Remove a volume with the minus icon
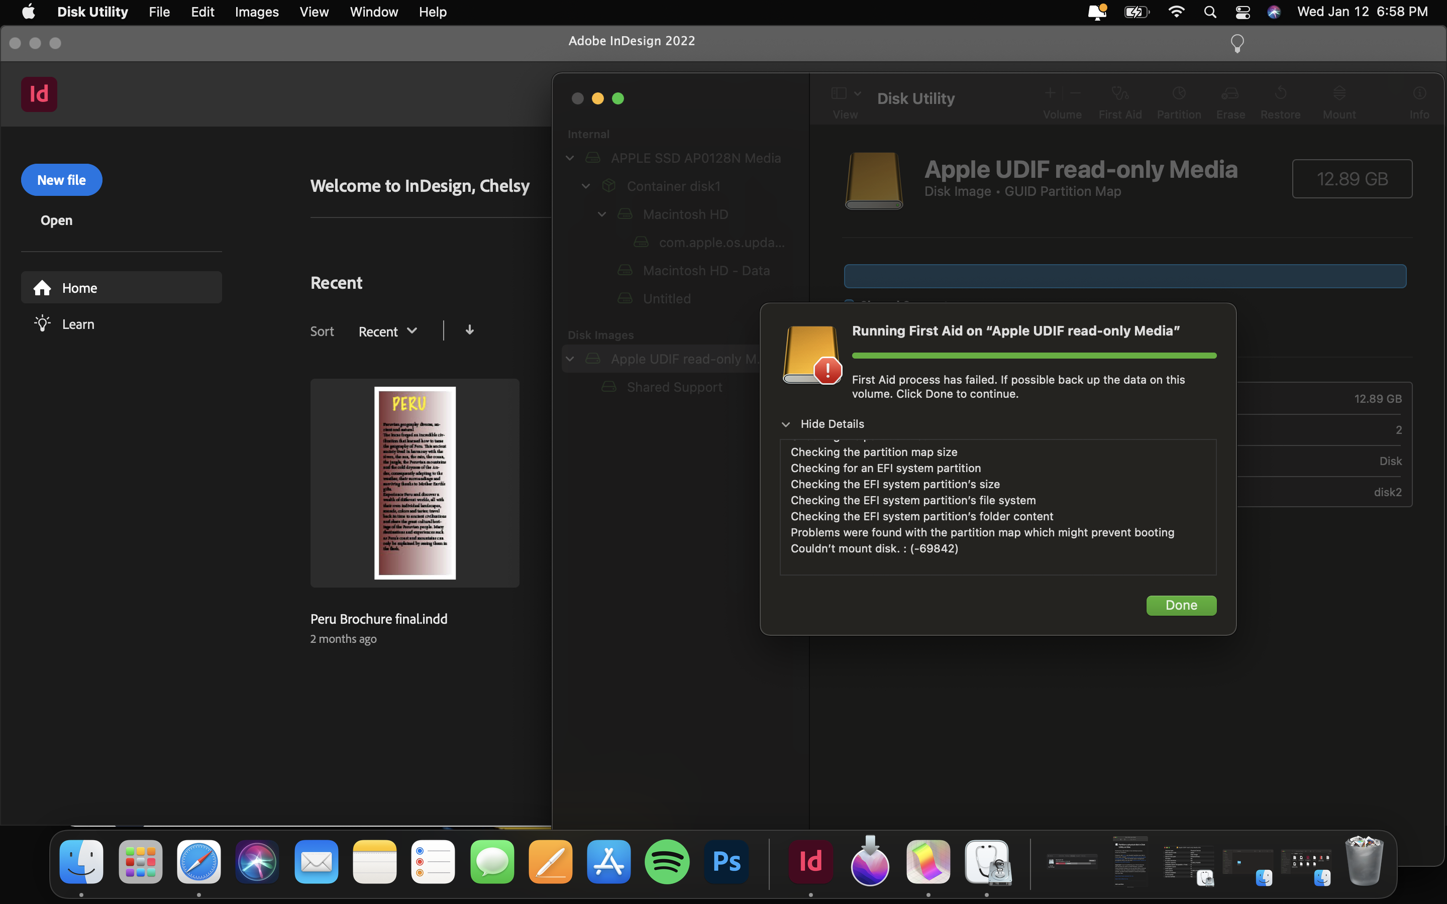Viewport: 1447px width, 904px height. coord(1075,93)
